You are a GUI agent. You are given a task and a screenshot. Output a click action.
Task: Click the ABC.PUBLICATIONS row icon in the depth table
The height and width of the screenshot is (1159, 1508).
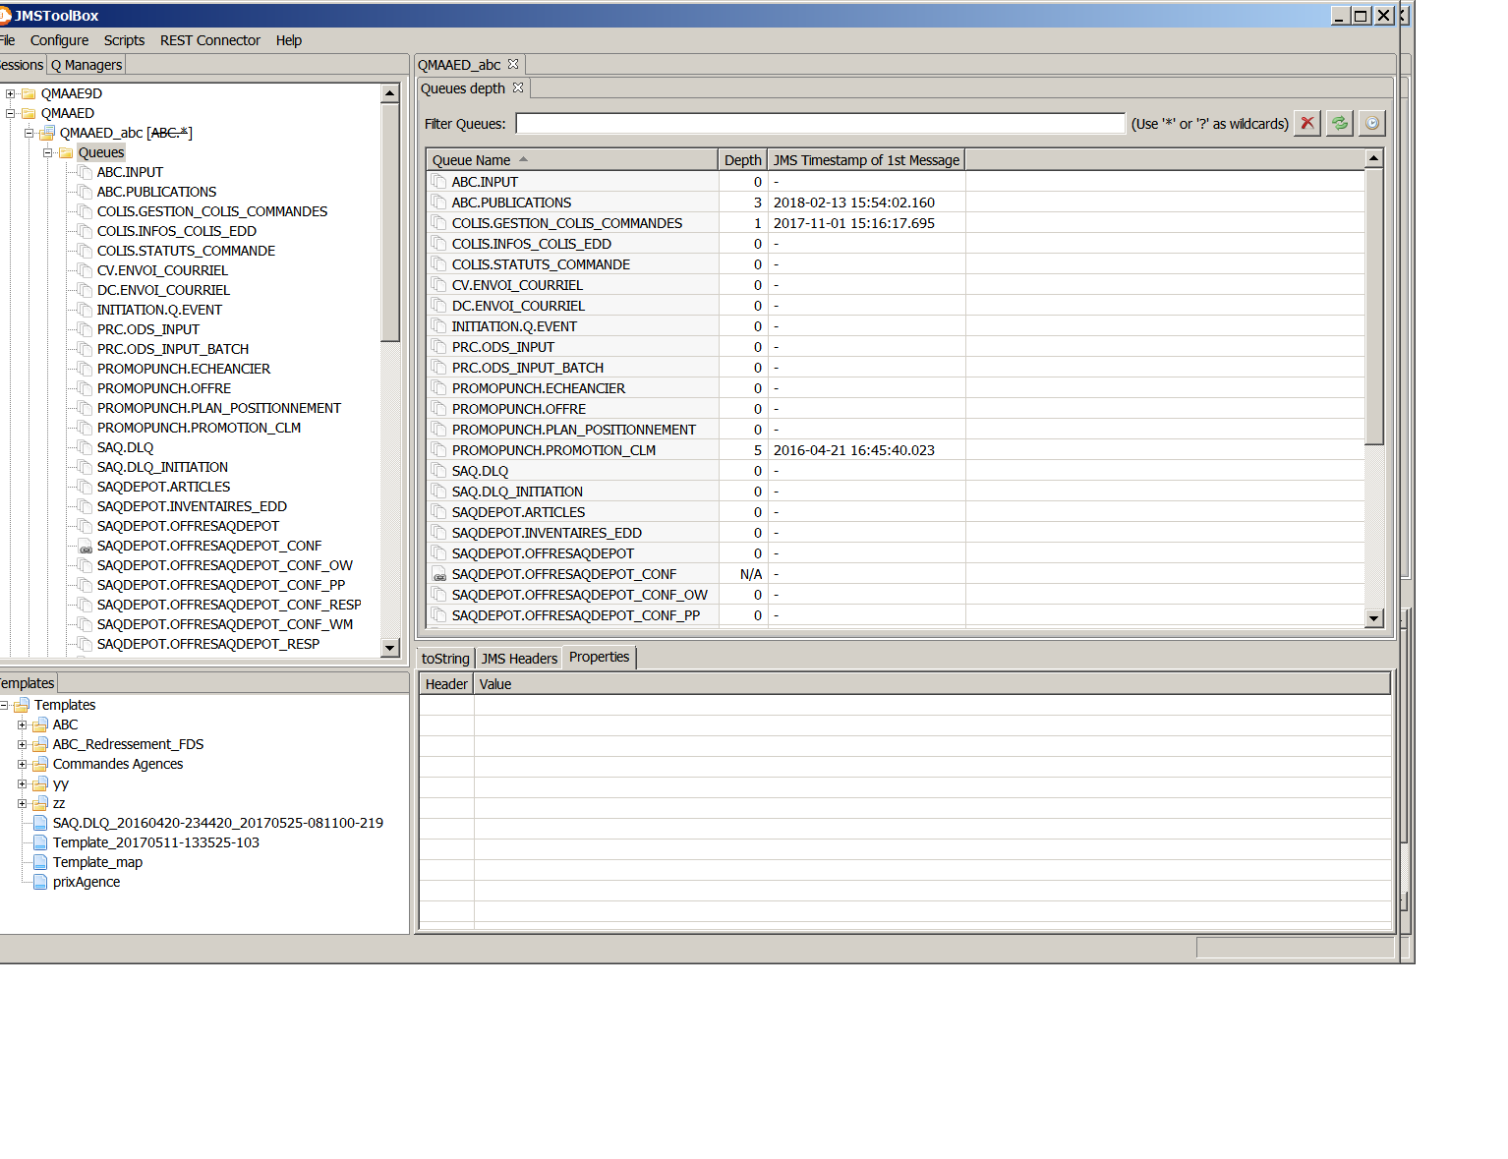tap(438, 203)
